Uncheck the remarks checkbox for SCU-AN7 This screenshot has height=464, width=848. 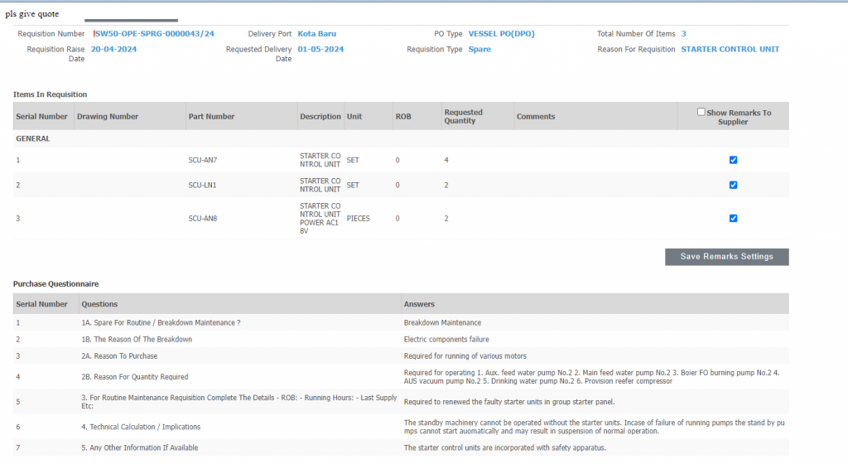coord(733,160)
